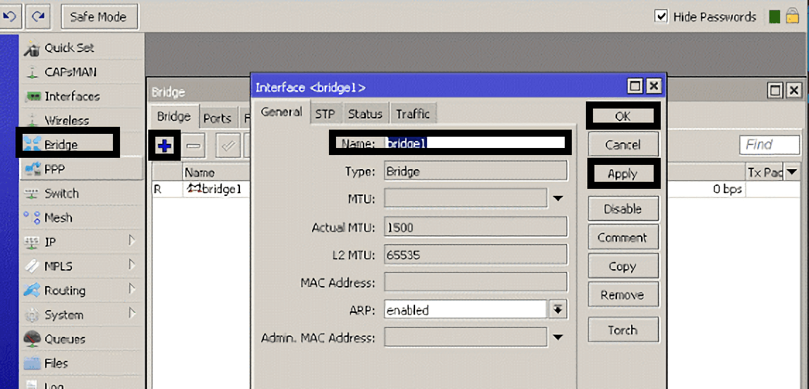Viewport: 809px width, 389px height.
Task: Select the General tab
Action: tap(281, 112)
